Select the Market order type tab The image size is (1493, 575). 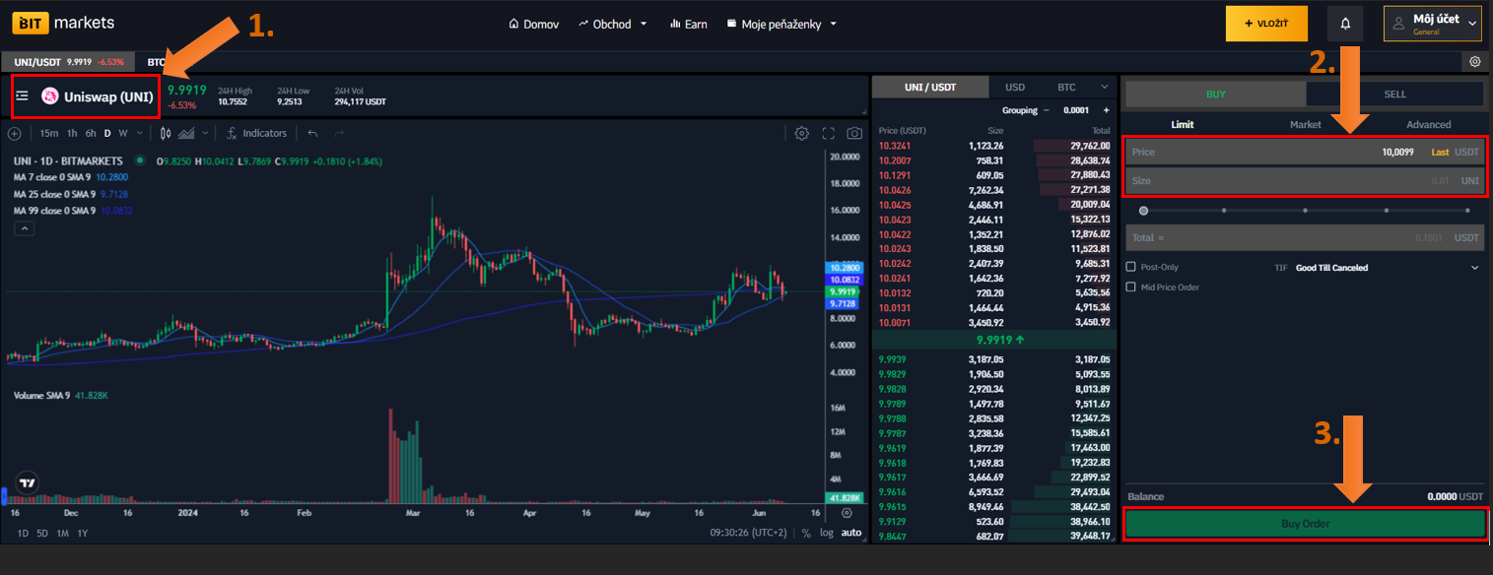tap(1305, 124)
